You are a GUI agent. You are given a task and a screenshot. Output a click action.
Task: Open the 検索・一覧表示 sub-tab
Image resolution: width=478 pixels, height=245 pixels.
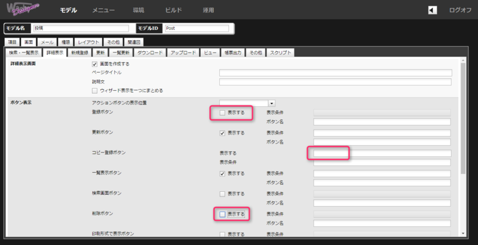[24, 53]
